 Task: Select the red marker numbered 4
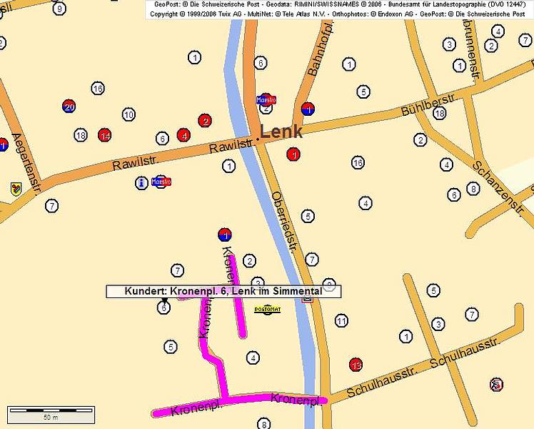[184, 134]
